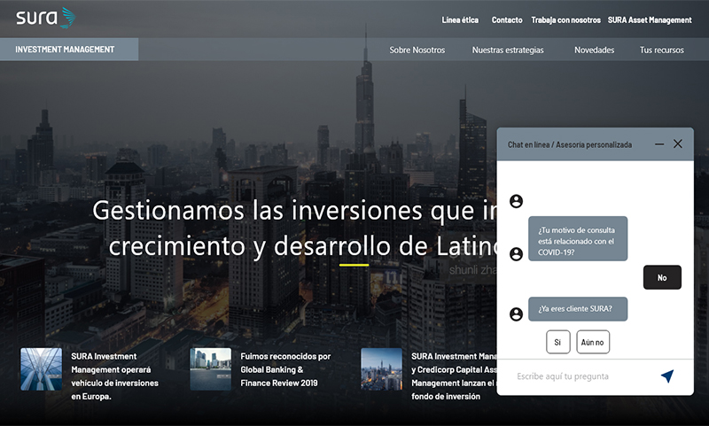Click COVID-19 question chat bubble
Viewport: 709px width, 426px height.
coord(578,238)
